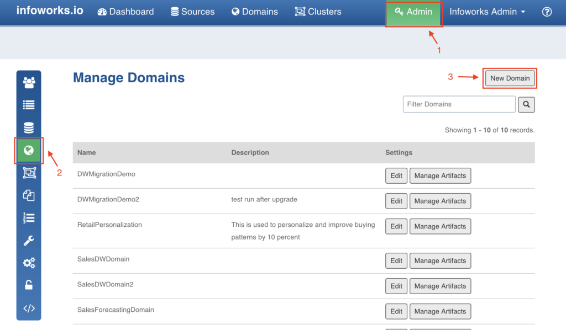Open the code brackets icon in sidebar
566x330 pixels.
(29, 308)
